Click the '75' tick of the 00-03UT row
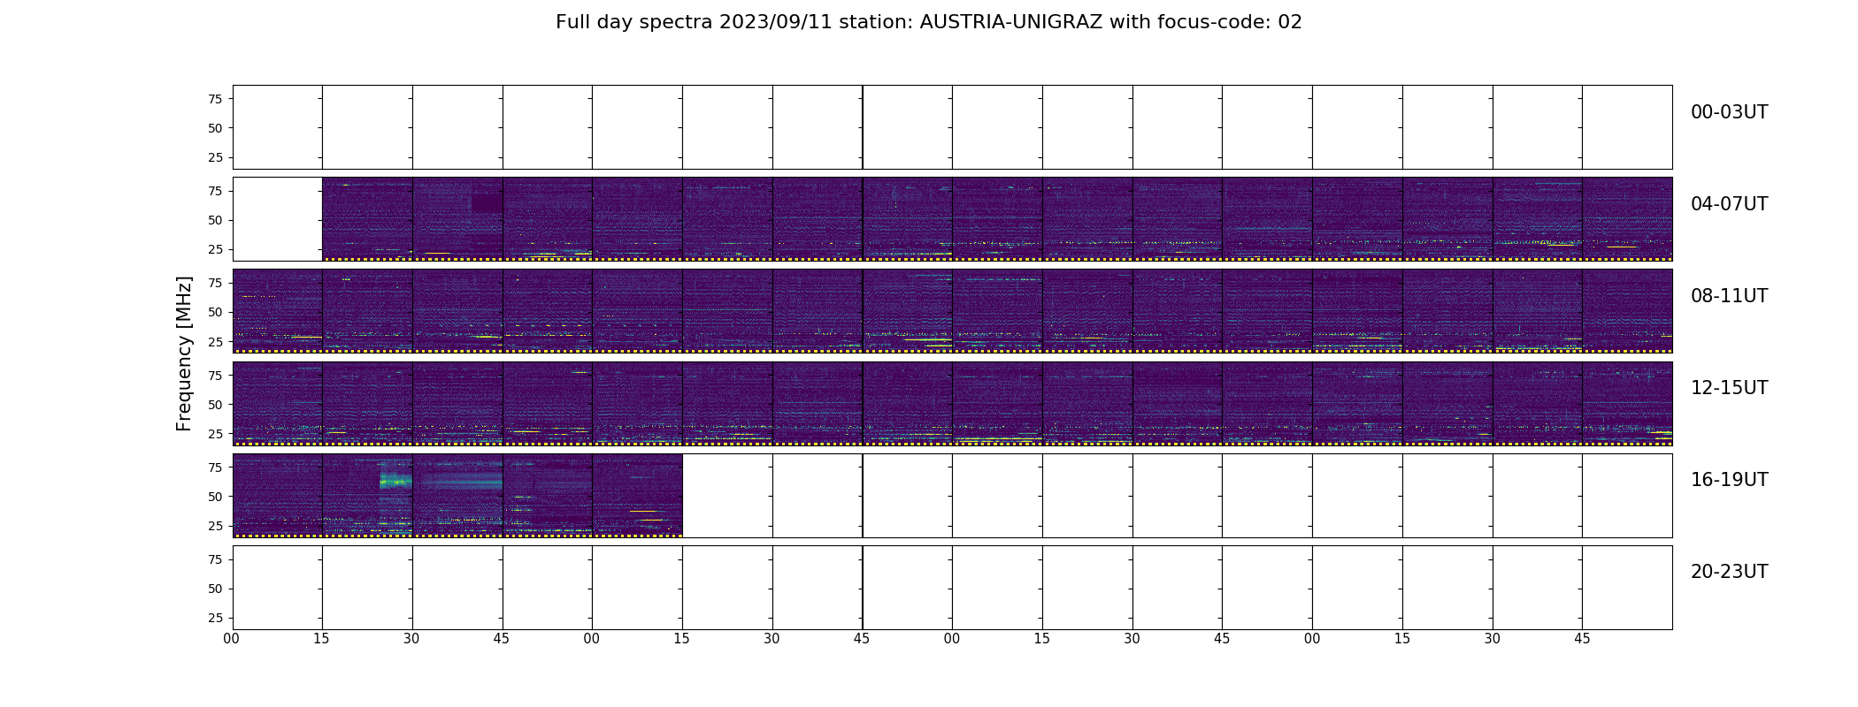 click(215, 99)
